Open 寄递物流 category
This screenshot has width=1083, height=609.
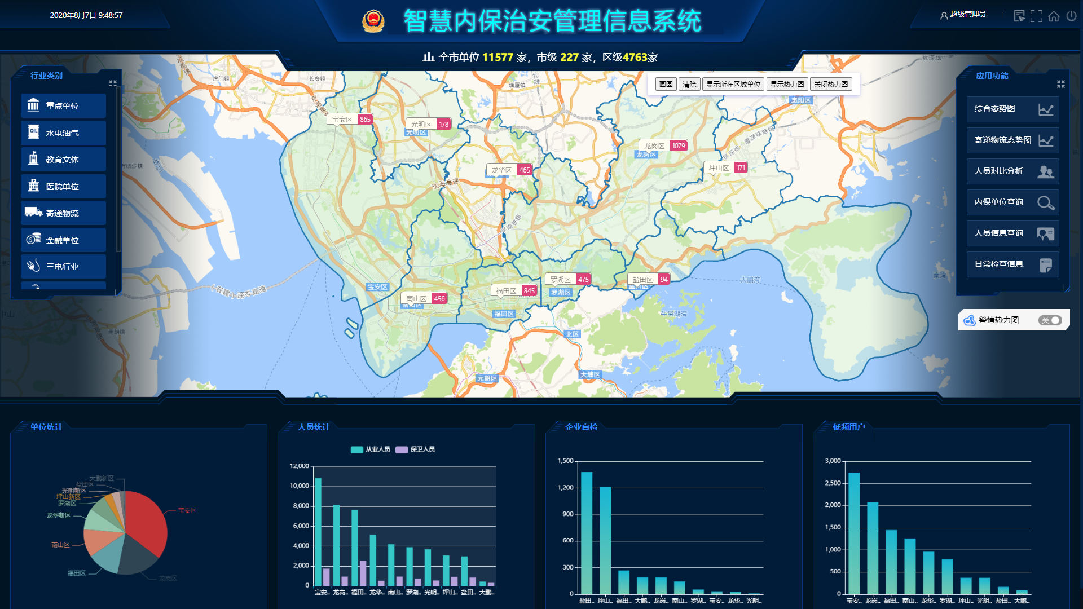(63, 213)
